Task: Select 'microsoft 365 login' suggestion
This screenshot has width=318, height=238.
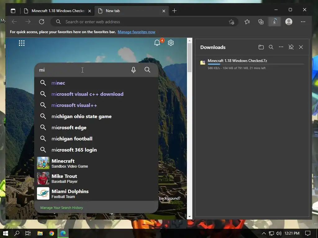Action: (x=96, y=150)
